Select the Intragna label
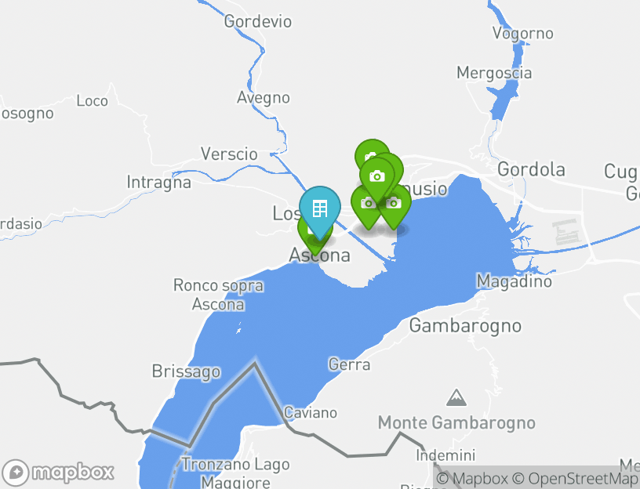640x489 pixels. click(x=158, y=183)
